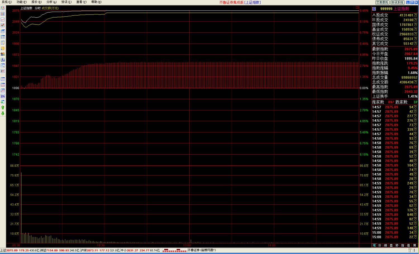This screenshot has height=254, width=419.
Task: Select the 笔 tab at bottom right
Action: coord(374,245)
